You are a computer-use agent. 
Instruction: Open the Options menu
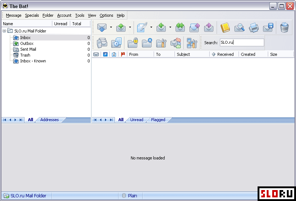click(x=106, y=15)
